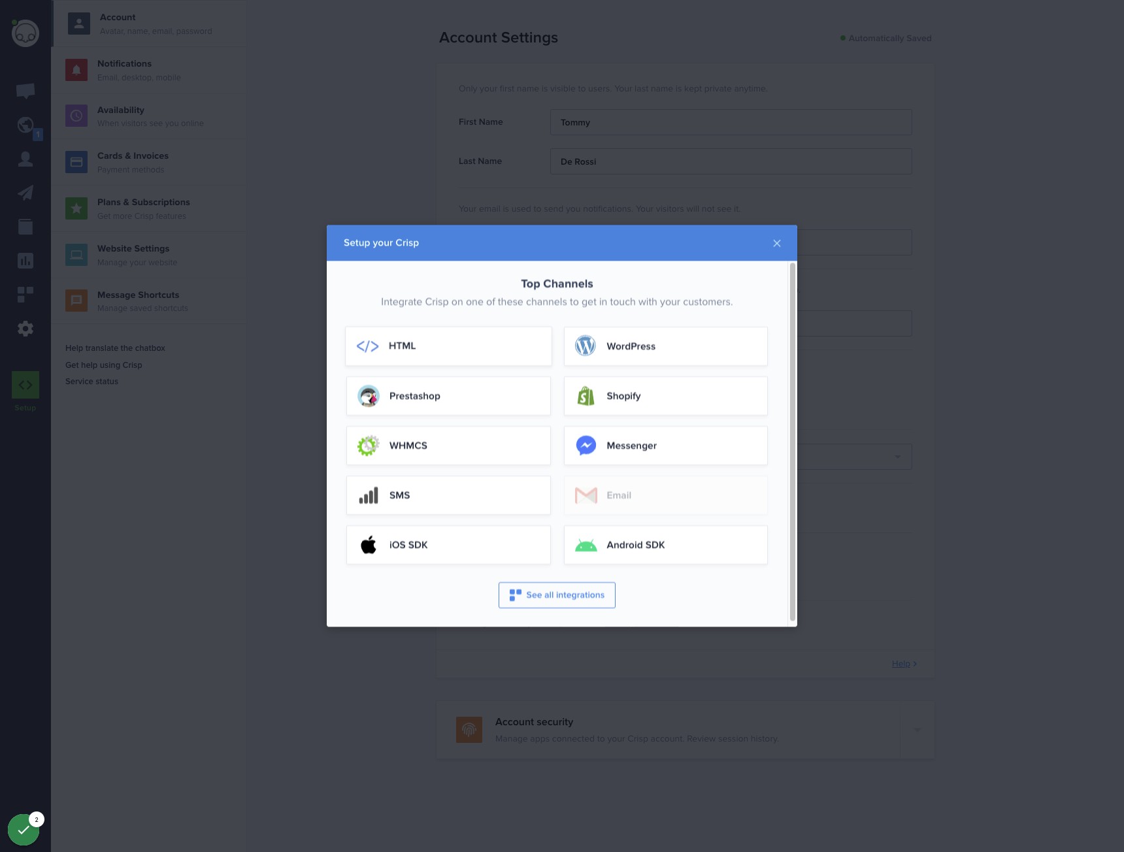1124x852 pixels.
Task: Click the green checkmark badge icon
Action: 24,830
